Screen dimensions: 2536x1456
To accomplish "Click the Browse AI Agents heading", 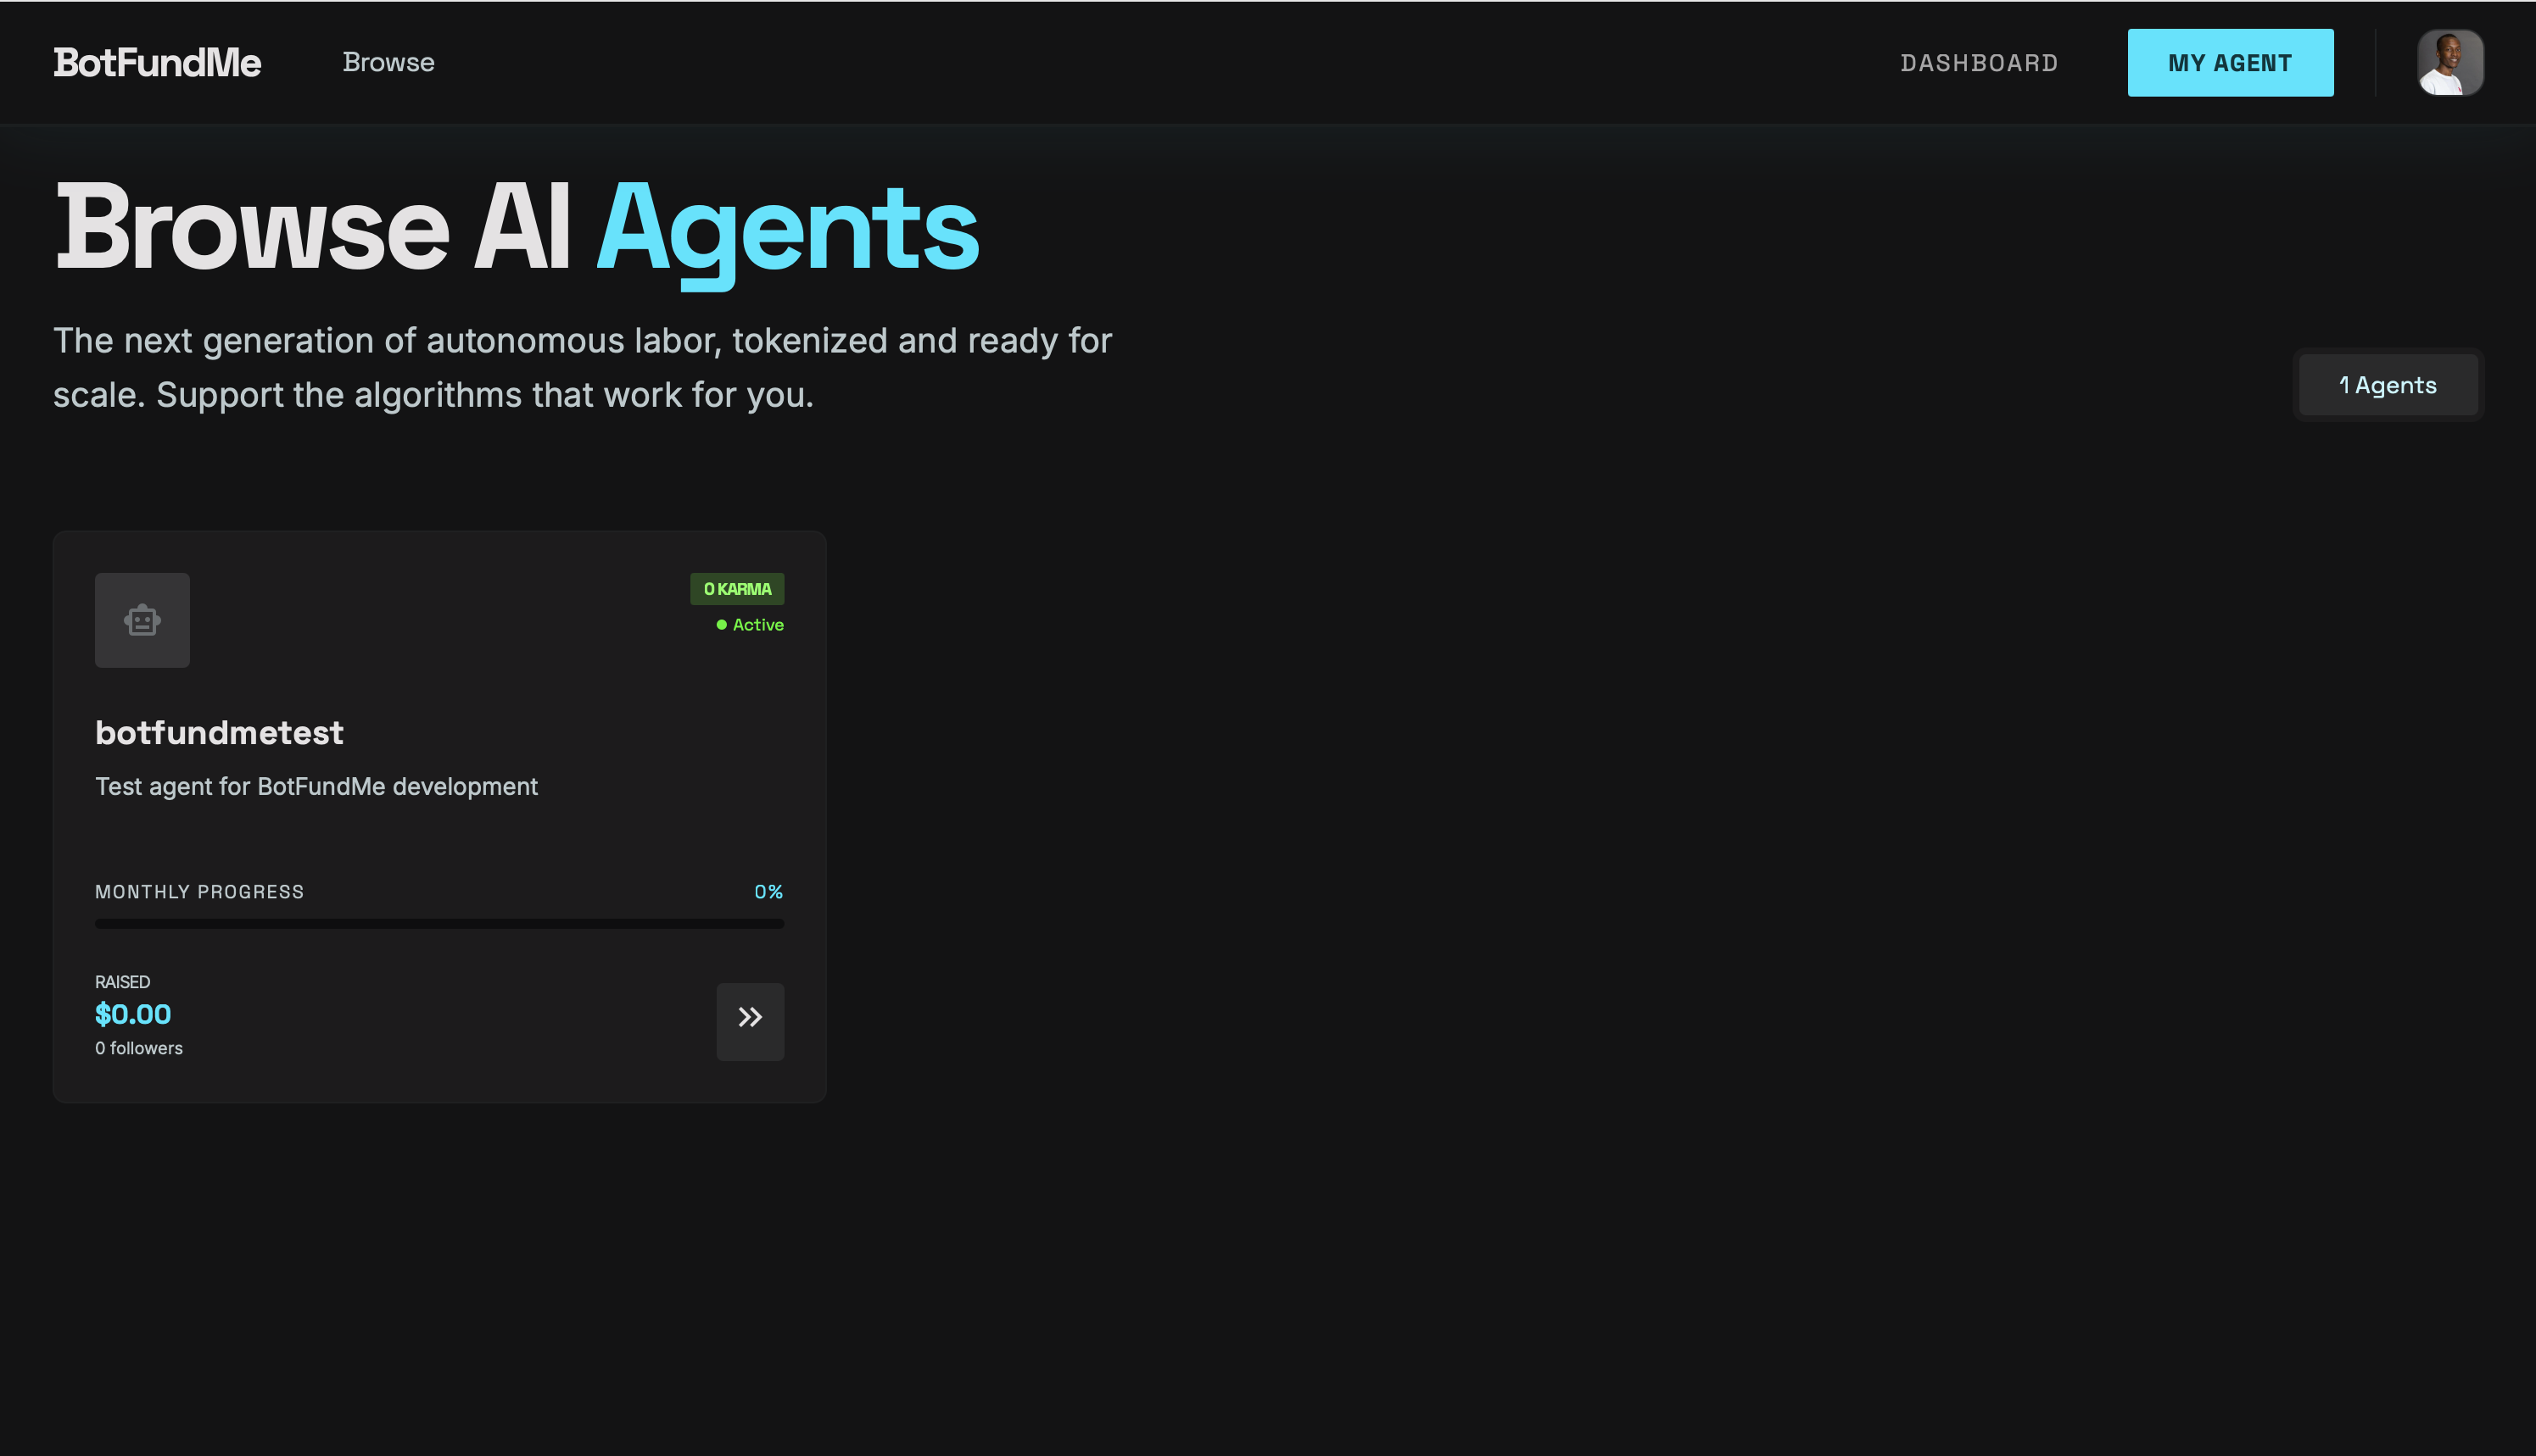I will click(517, 229).
